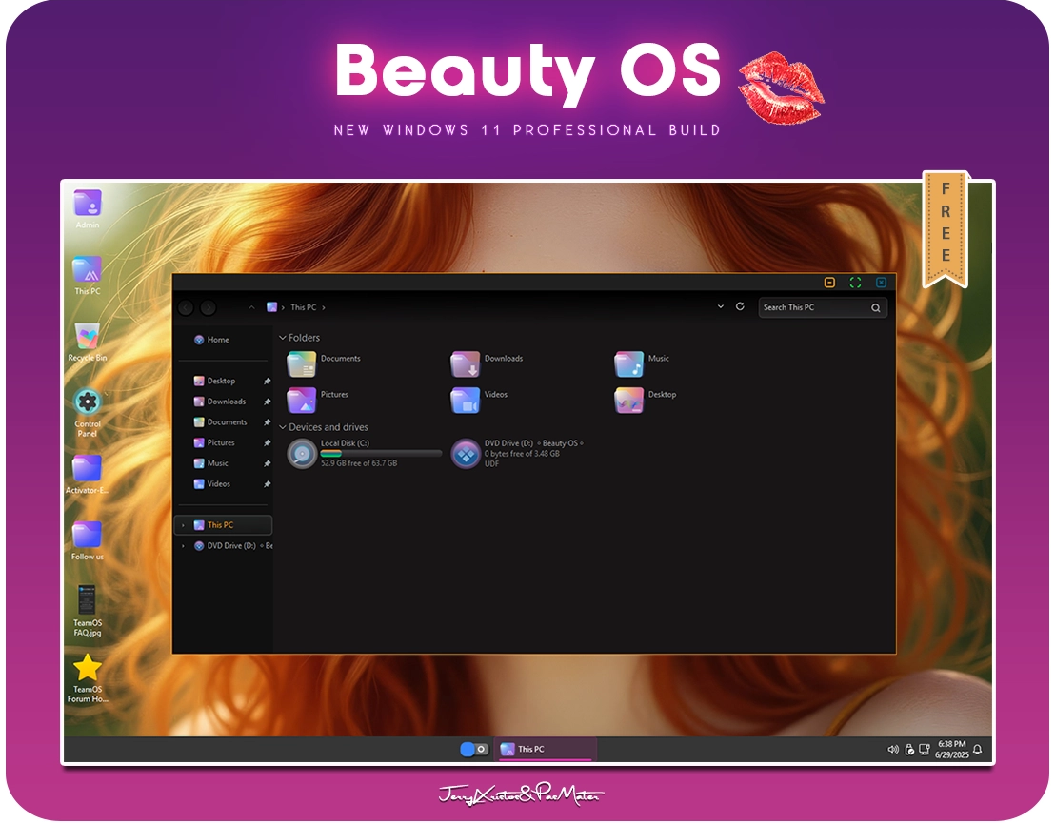Select This PC in the navigation tree

click(224, 525)
